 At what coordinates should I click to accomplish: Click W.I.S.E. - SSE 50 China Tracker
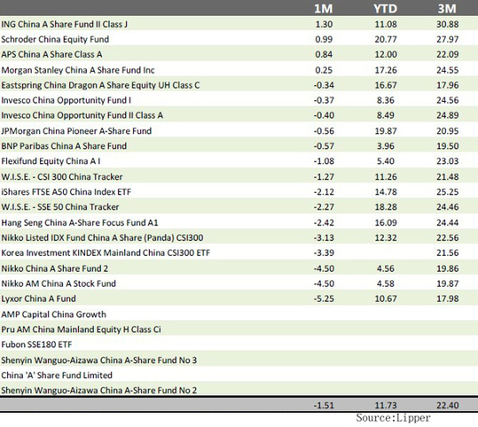pos(59,207)
